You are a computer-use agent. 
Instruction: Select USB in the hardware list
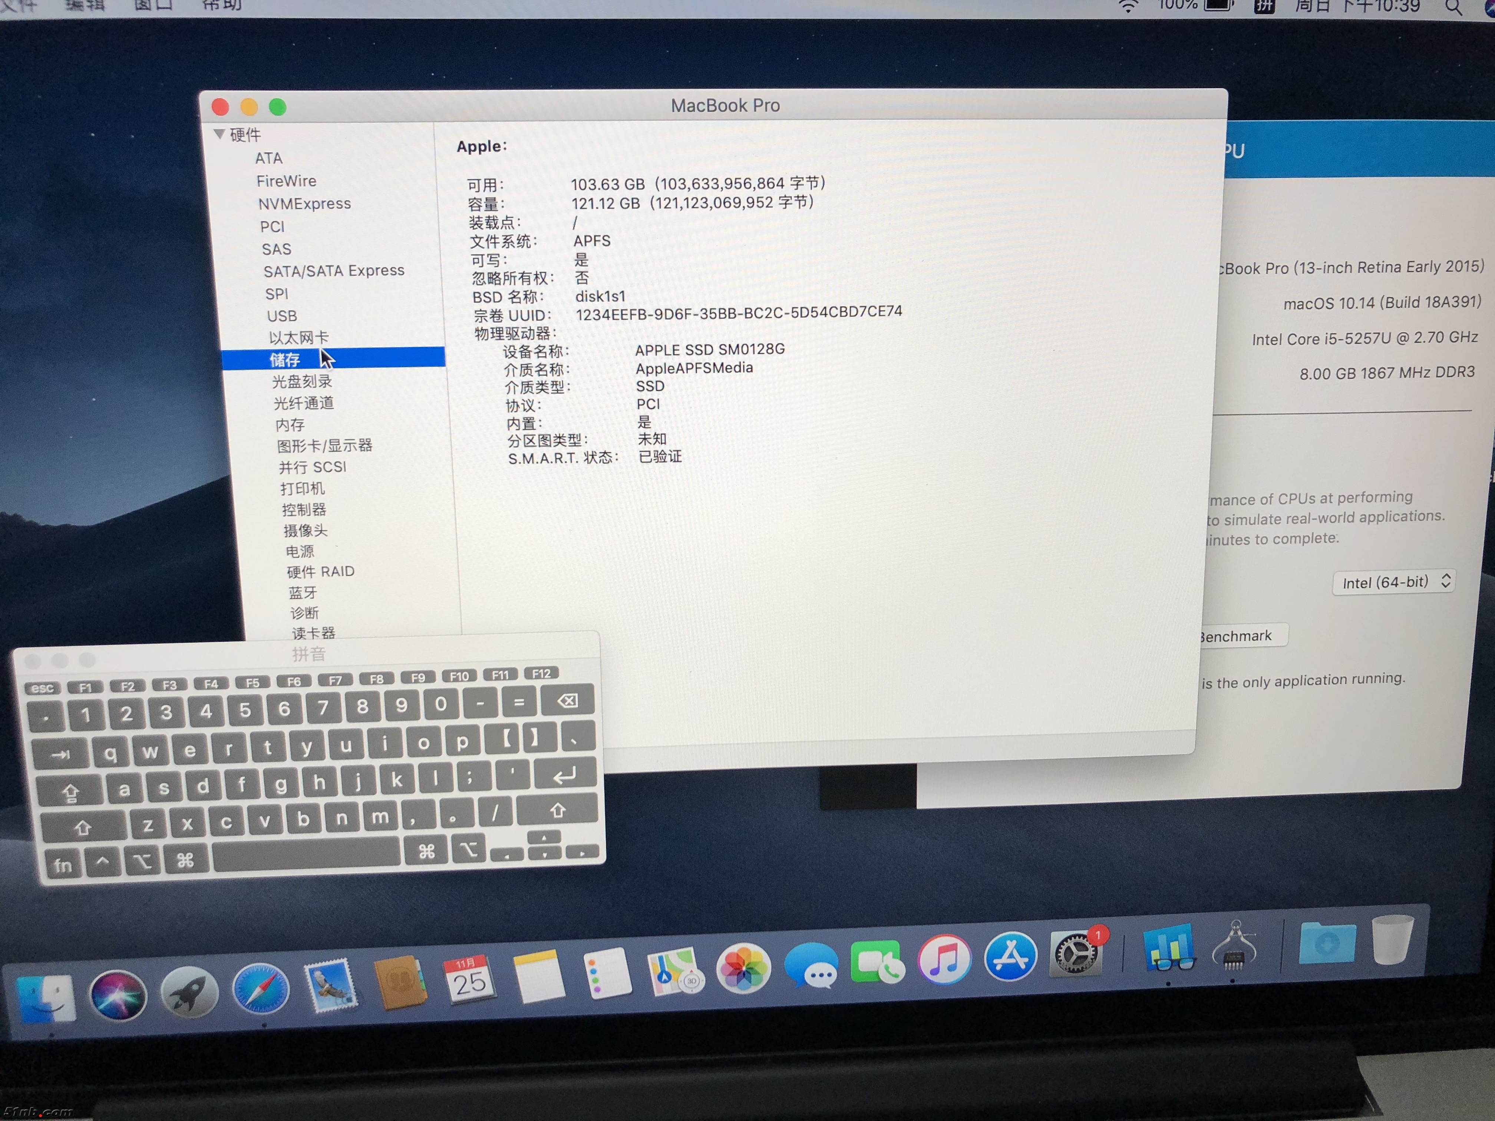point(282,315)
